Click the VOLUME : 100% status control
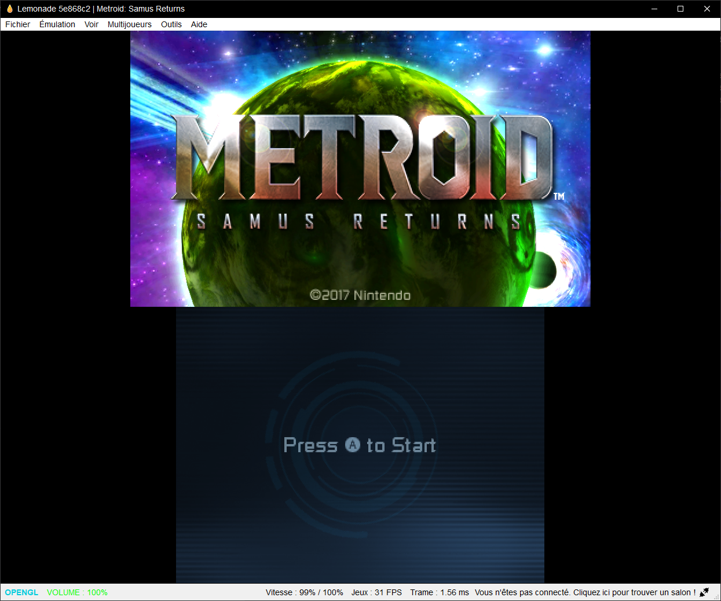The width and height of the screenshot is (721, 601). click(x=77, y=592)
